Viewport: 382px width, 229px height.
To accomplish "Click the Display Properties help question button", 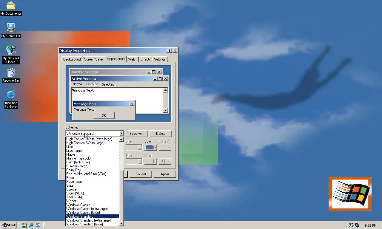I will [169, 51].
